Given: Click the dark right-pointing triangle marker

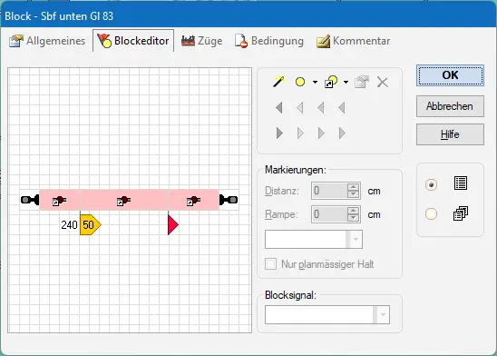Looking at the screenshot, I should click(279, 133).
